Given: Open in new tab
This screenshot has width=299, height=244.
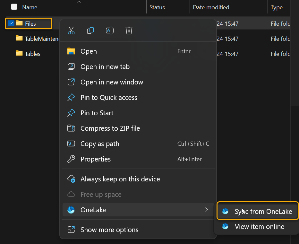Looking at the screenshot, I should pyautogui.click(x=105, y=67).
